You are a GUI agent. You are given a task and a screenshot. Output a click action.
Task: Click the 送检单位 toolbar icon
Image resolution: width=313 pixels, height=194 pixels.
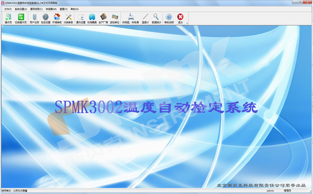(x=115, y=18)
